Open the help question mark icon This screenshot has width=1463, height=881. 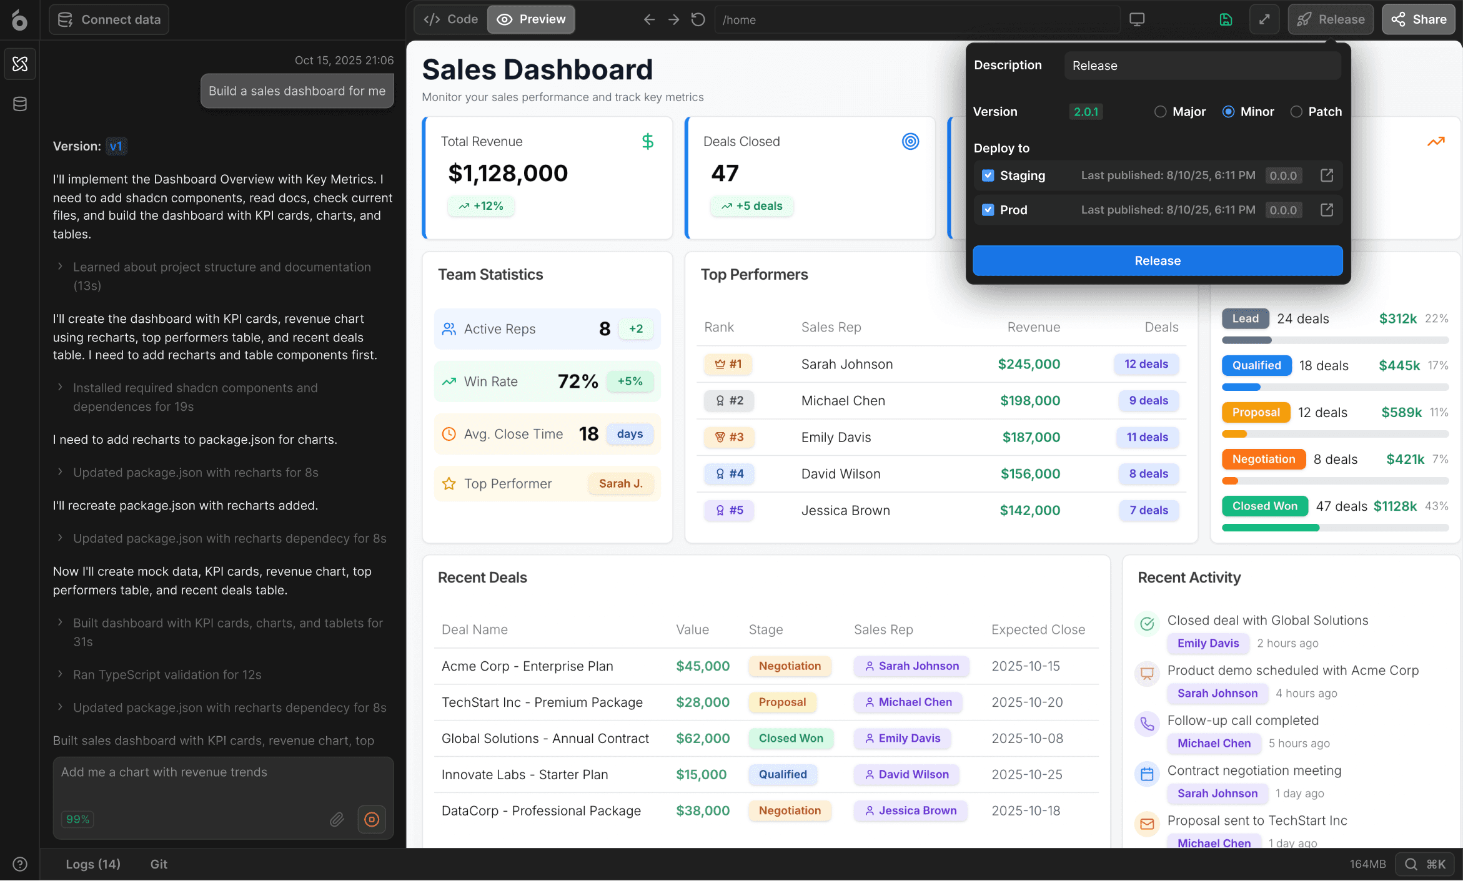(20, 864)
